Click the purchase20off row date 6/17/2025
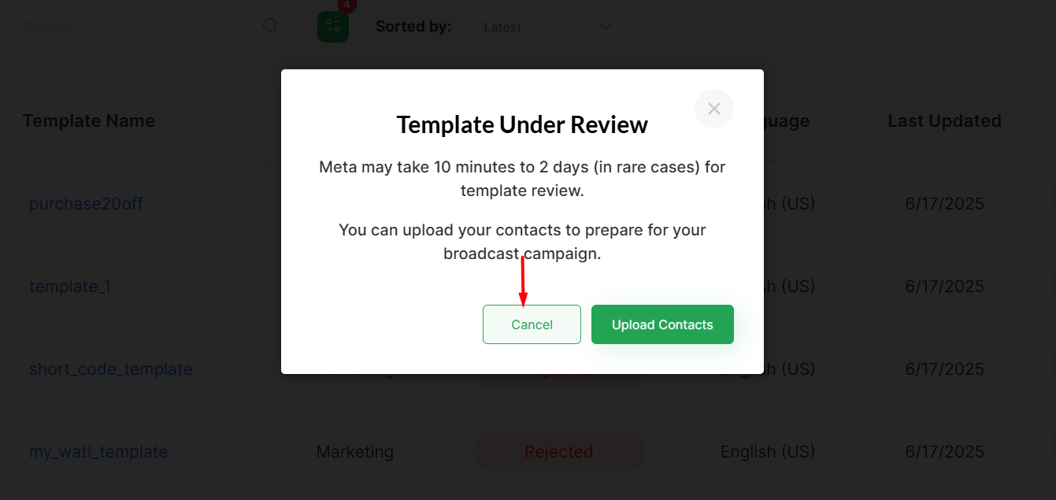 click(x=944, y=204)
